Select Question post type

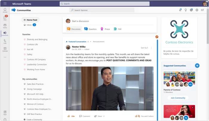[90, 29]
